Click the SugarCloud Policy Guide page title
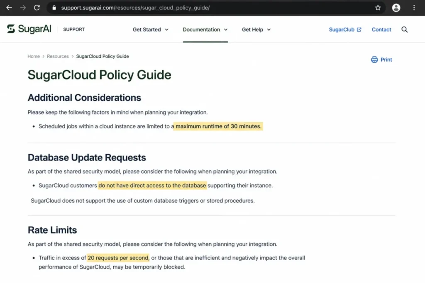 100,75
